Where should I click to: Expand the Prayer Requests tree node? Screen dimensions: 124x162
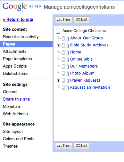[x=58, y=81]
